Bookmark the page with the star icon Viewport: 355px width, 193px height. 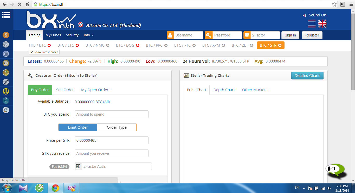334,4
